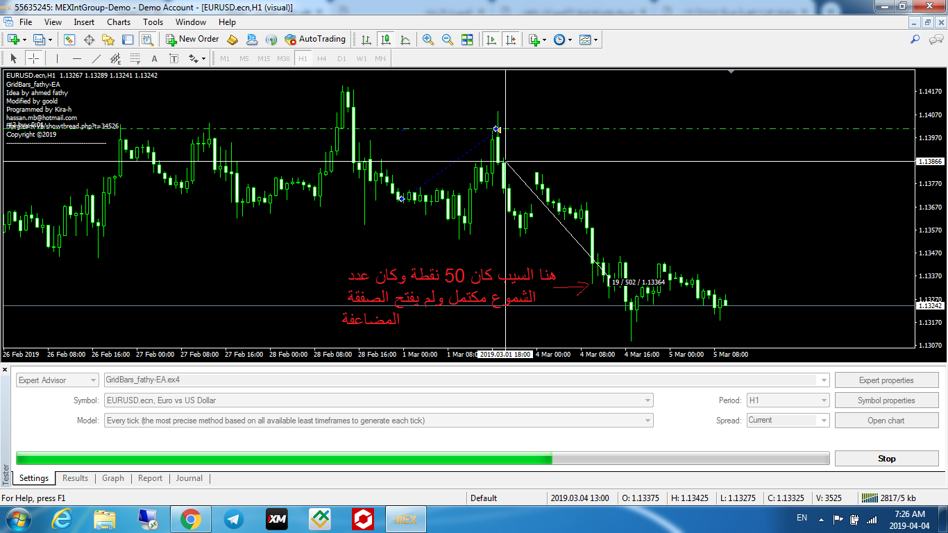The height and width of the screenshot is (533, 948).
Task: Pick the trendline drawing tool
Action: [x=96, y=59]
